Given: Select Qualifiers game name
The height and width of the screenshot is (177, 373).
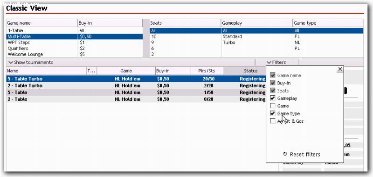Looking at the screenshot, I should tap(42, 49).
